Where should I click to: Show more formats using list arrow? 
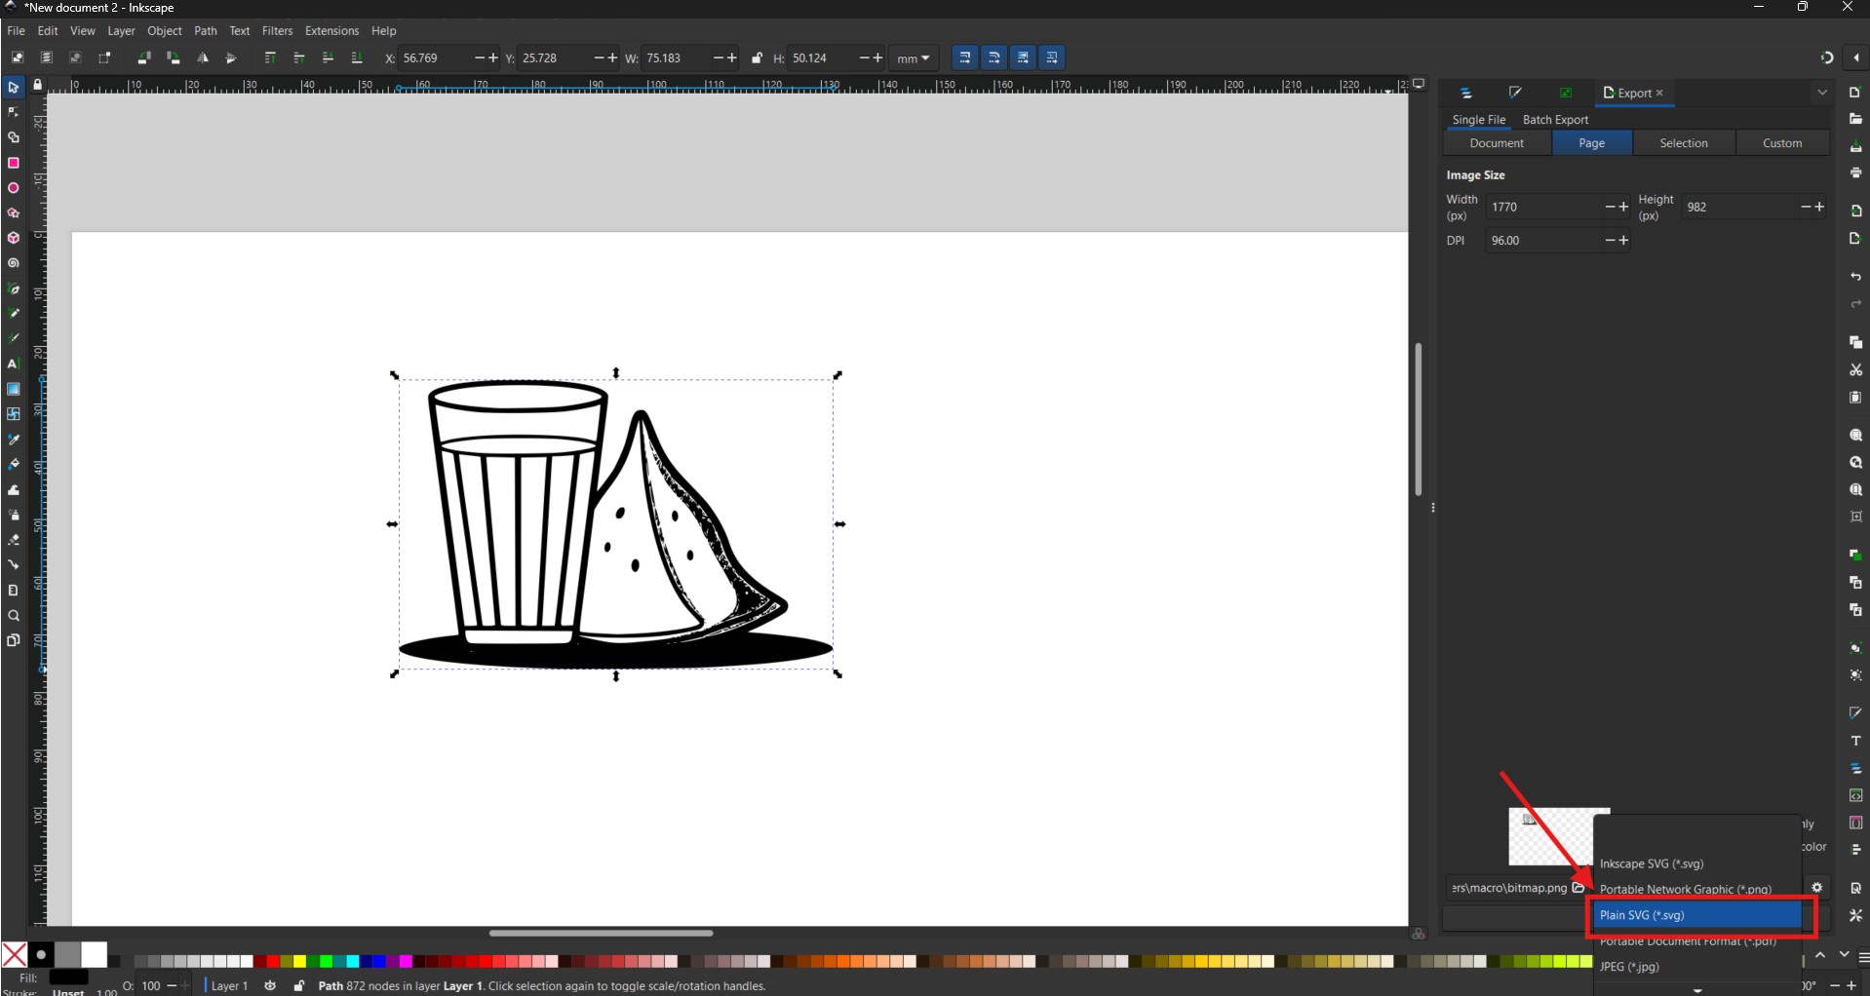pos(1697,989)
